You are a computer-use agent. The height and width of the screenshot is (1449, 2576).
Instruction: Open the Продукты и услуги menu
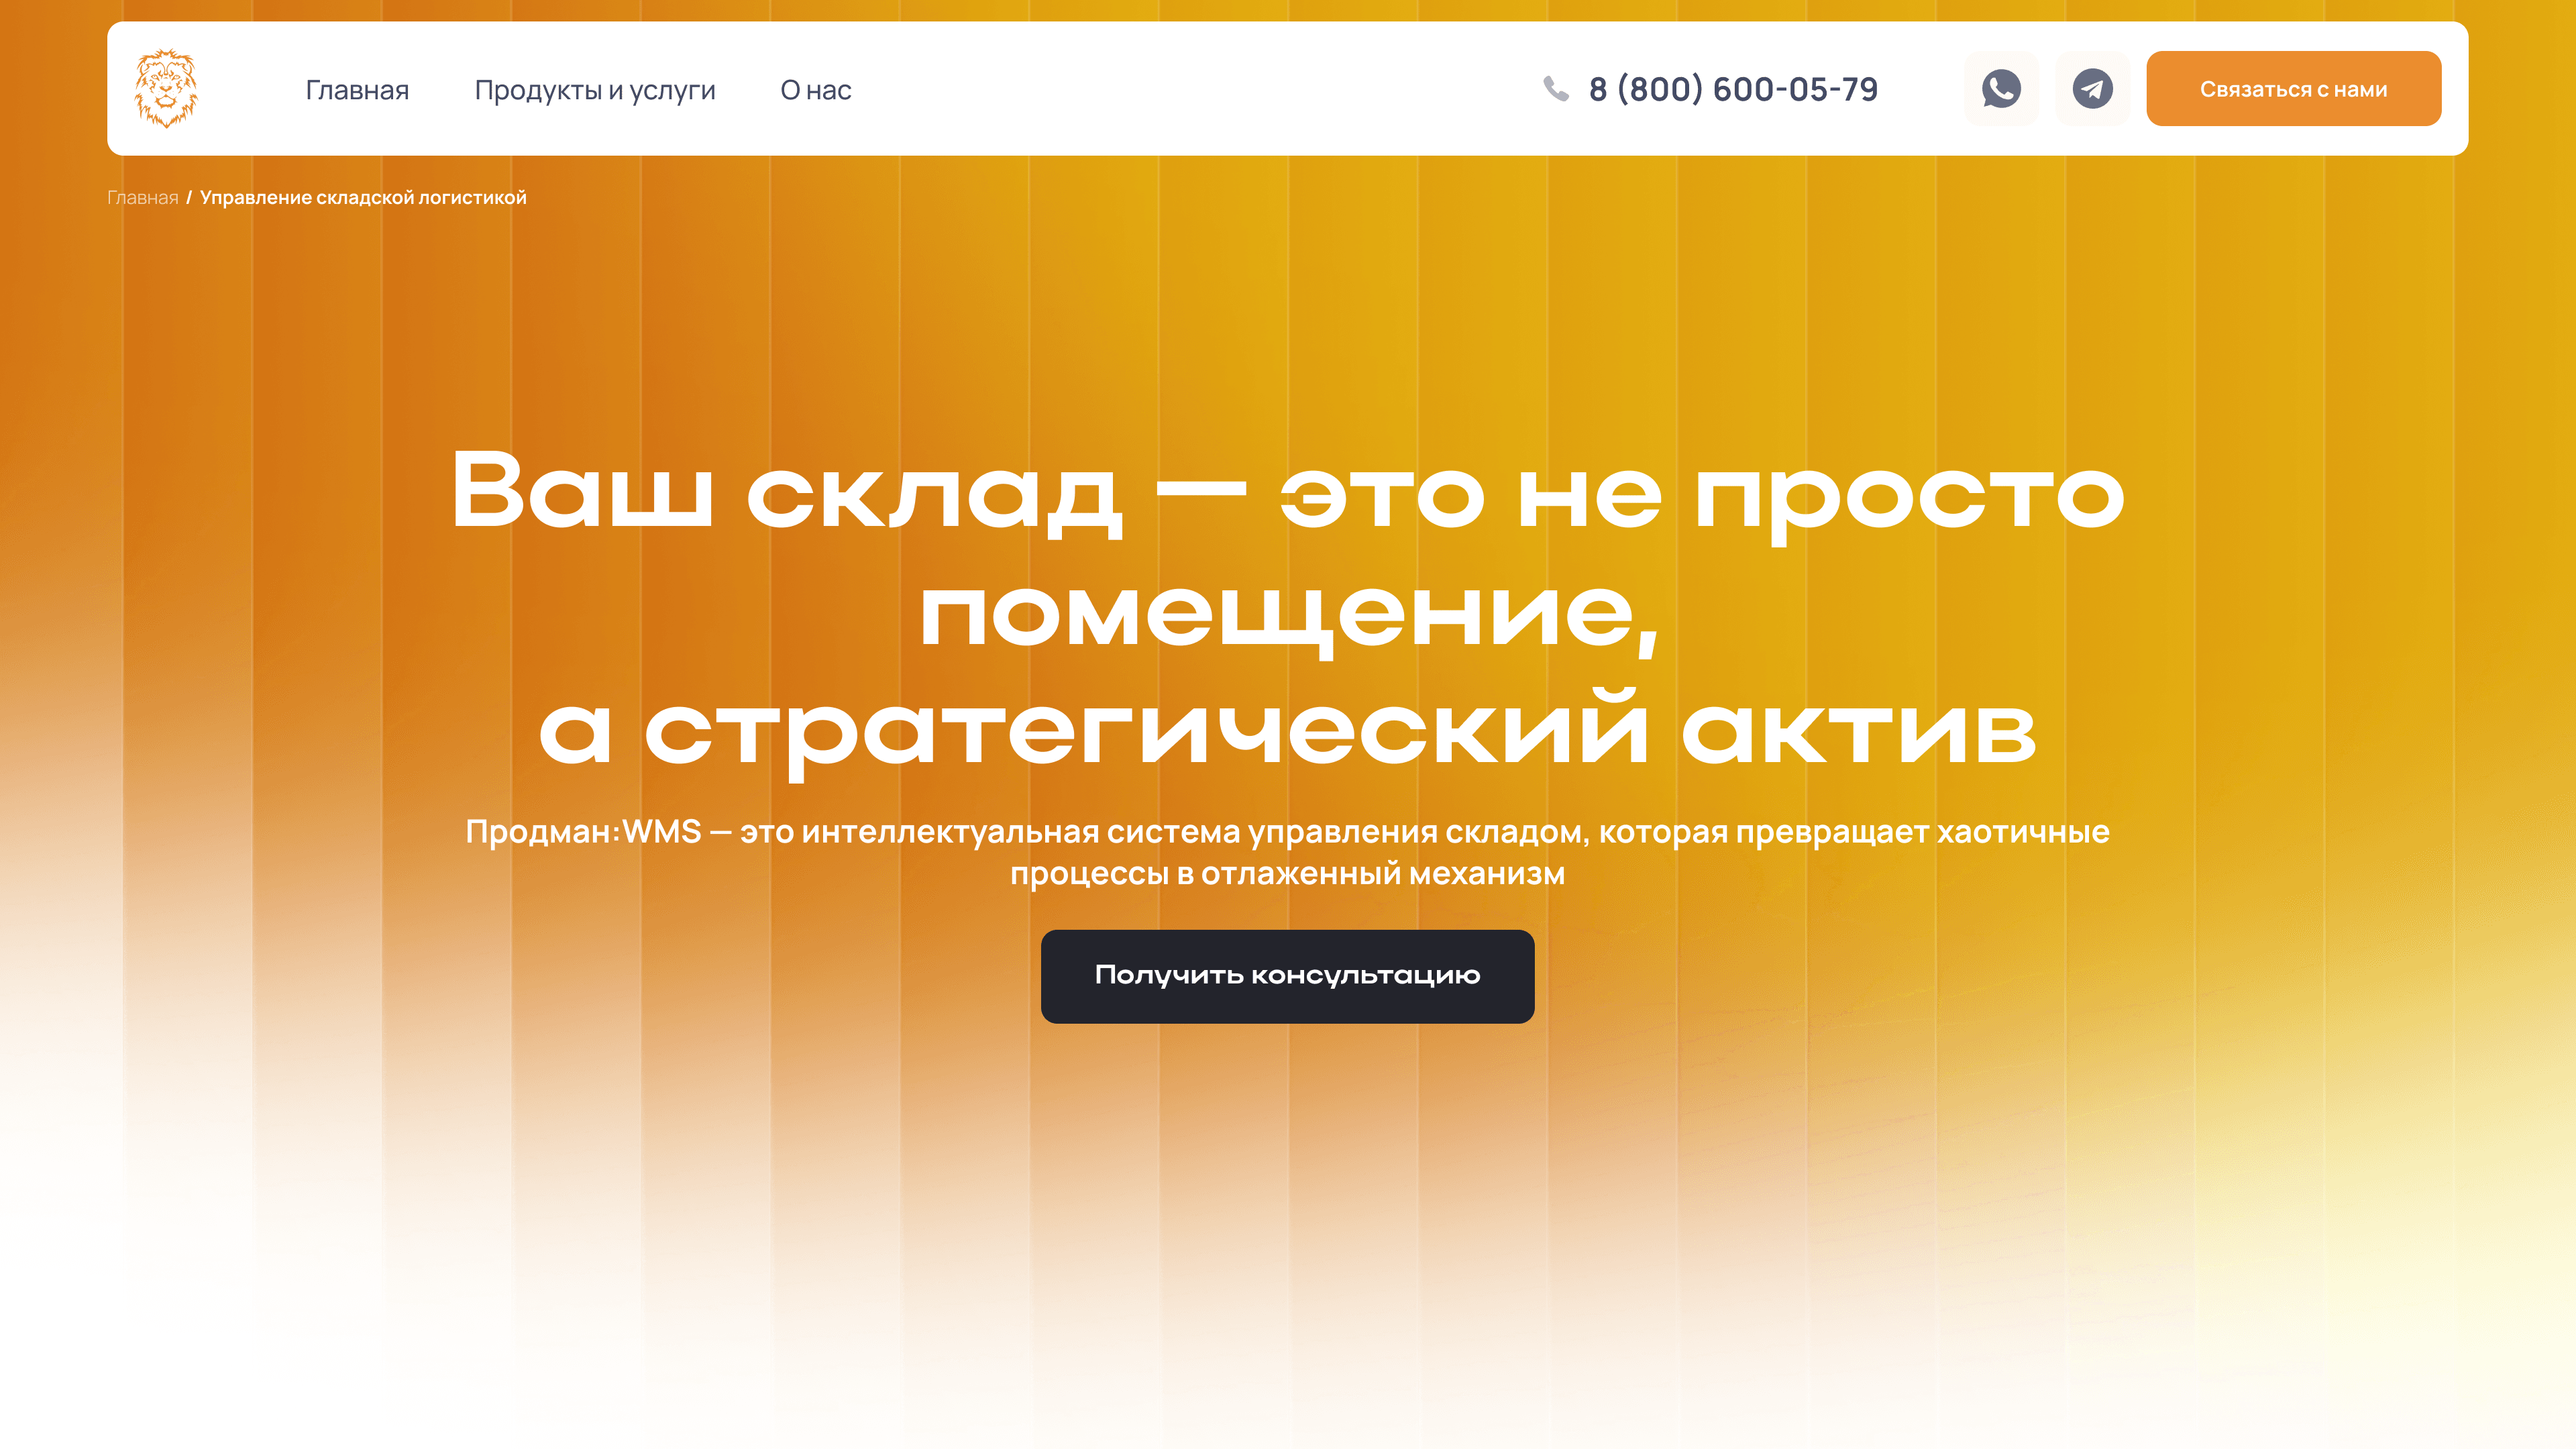[x=595, y=90]
